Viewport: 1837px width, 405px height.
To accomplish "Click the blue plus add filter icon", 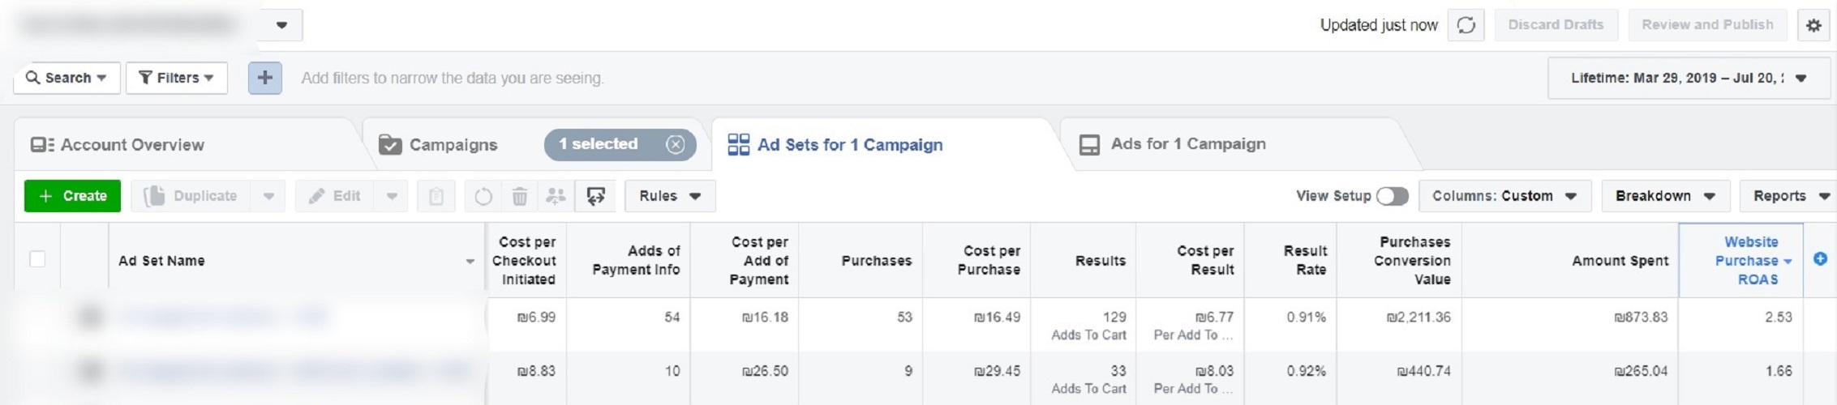I will (265, 78).
